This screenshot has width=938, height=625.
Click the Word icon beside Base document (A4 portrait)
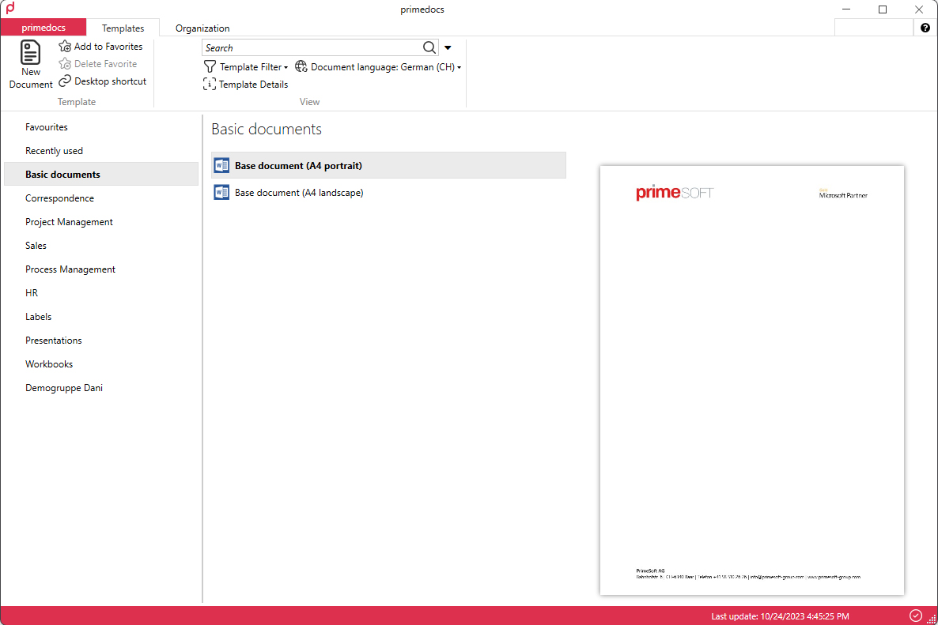(221, 164)
